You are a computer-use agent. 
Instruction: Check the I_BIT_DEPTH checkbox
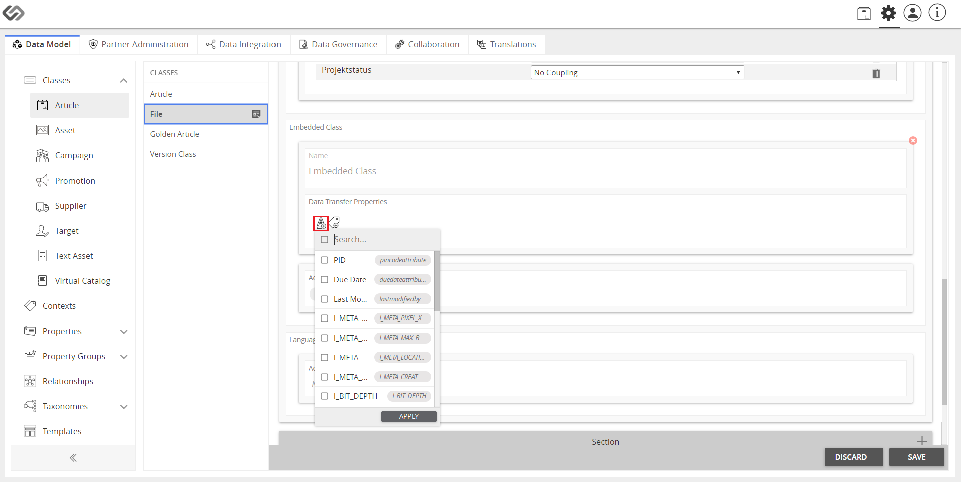tap(325, 396)
